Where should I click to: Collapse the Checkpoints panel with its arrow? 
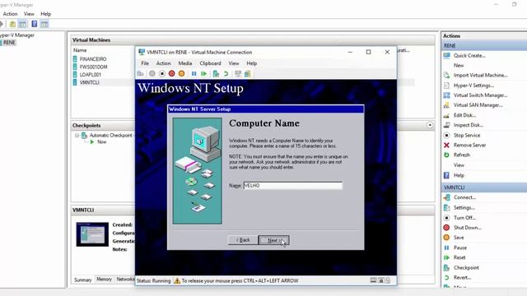(x=430, y=125)
